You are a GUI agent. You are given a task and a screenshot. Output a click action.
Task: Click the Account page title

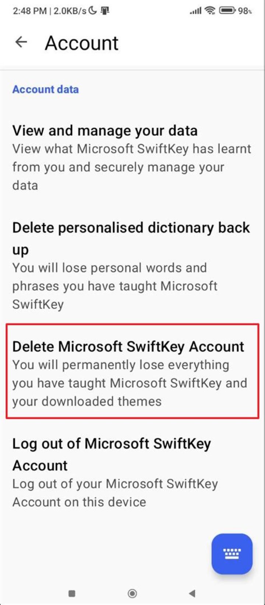(82, 43)
